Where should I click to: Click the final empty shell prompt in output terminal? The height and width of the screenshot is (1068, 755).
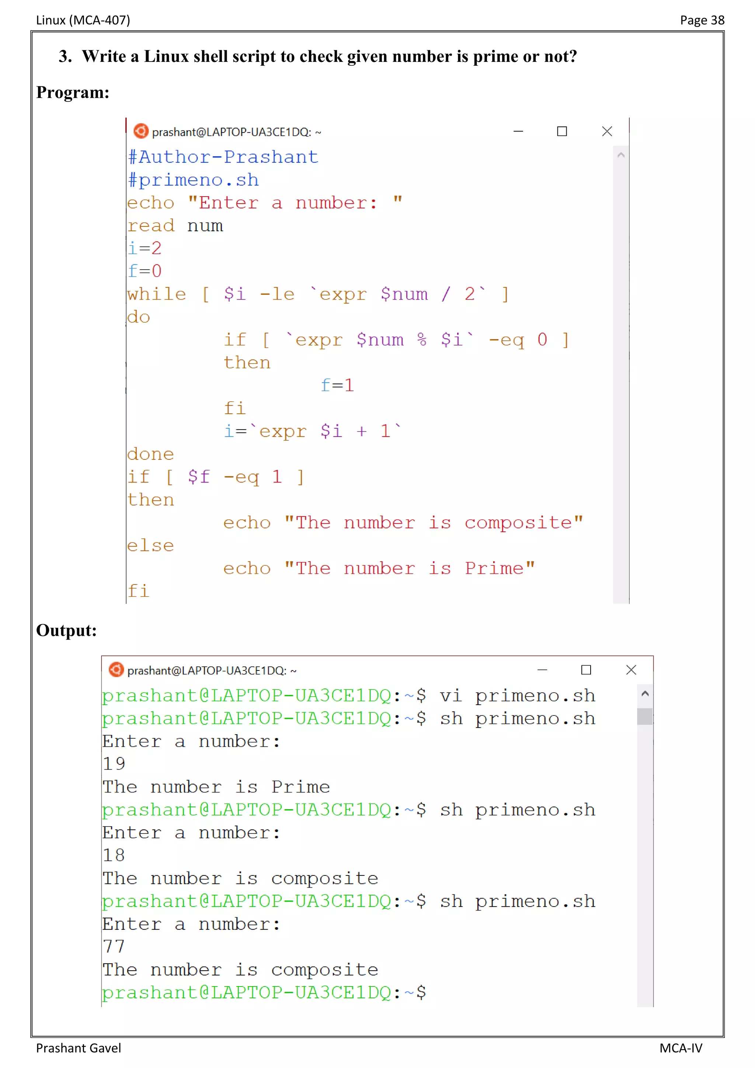tap(264, 993)
